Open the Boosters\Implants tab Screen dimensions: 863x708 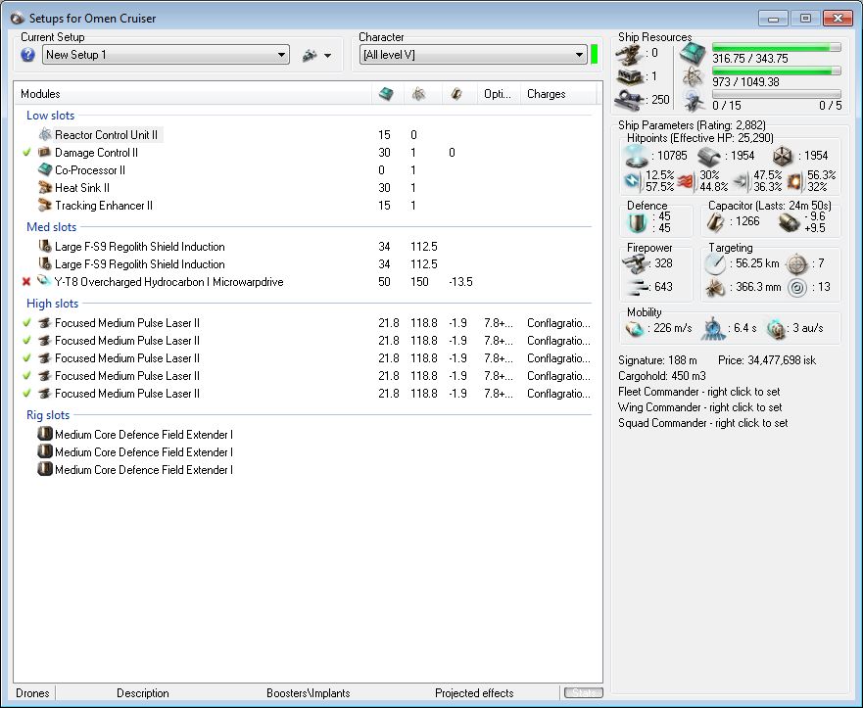309,693
